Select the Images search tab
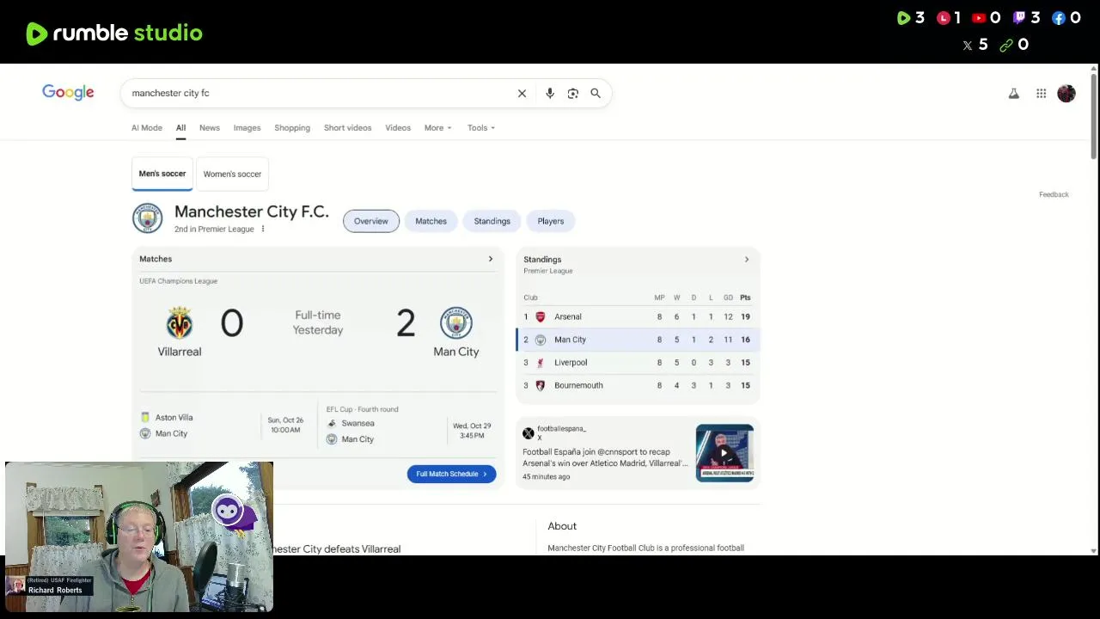The width and height of the screenshot is (1100, 619). coord(247,127)
